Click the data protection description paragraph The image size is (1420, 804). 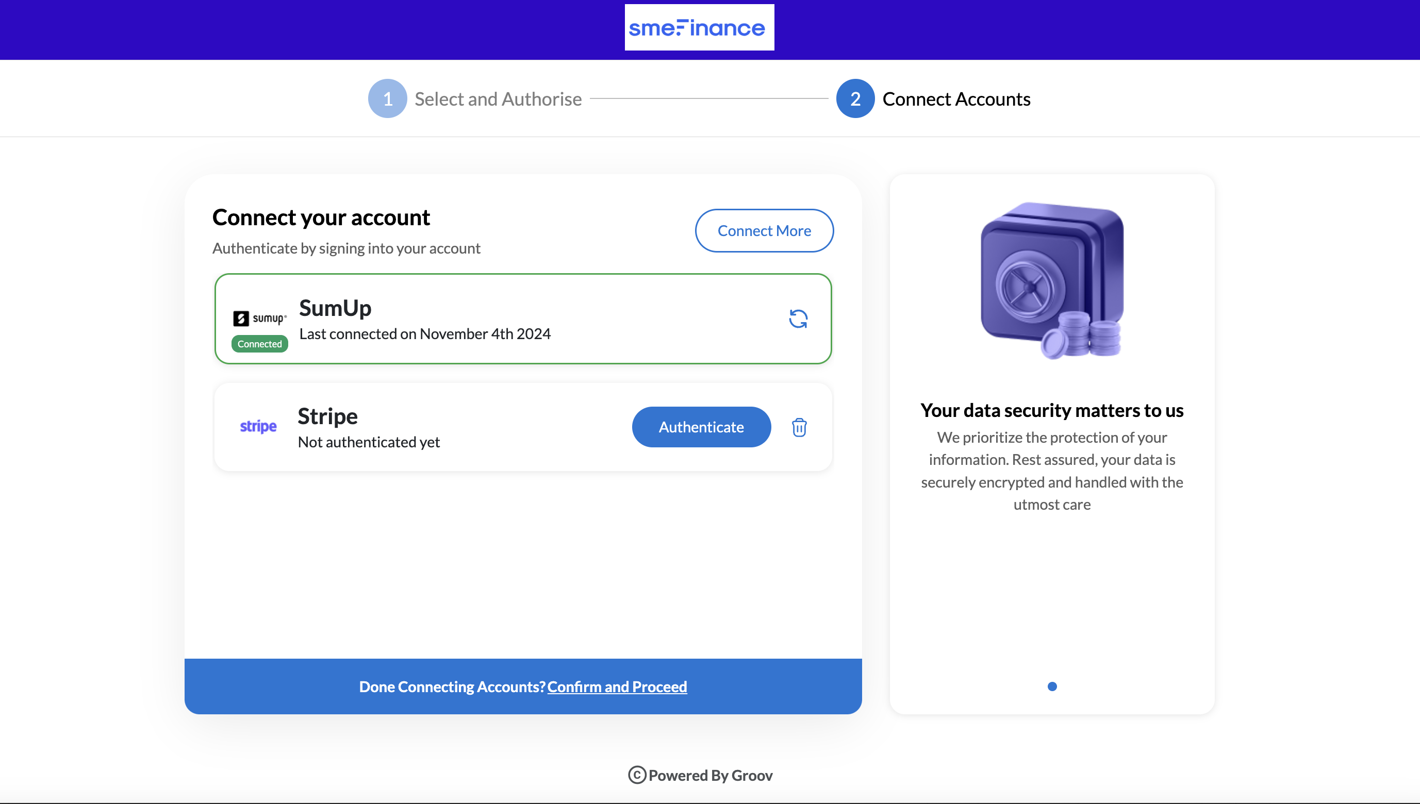1052,471
